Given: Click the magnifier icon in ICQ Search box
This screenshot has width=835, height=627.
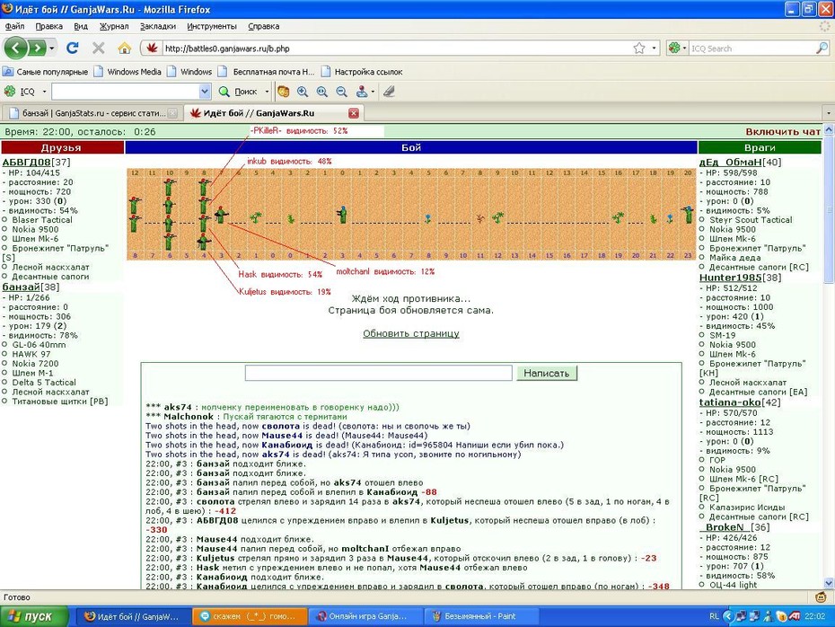Looking at the screenshot, I should [x=822, y=48].
